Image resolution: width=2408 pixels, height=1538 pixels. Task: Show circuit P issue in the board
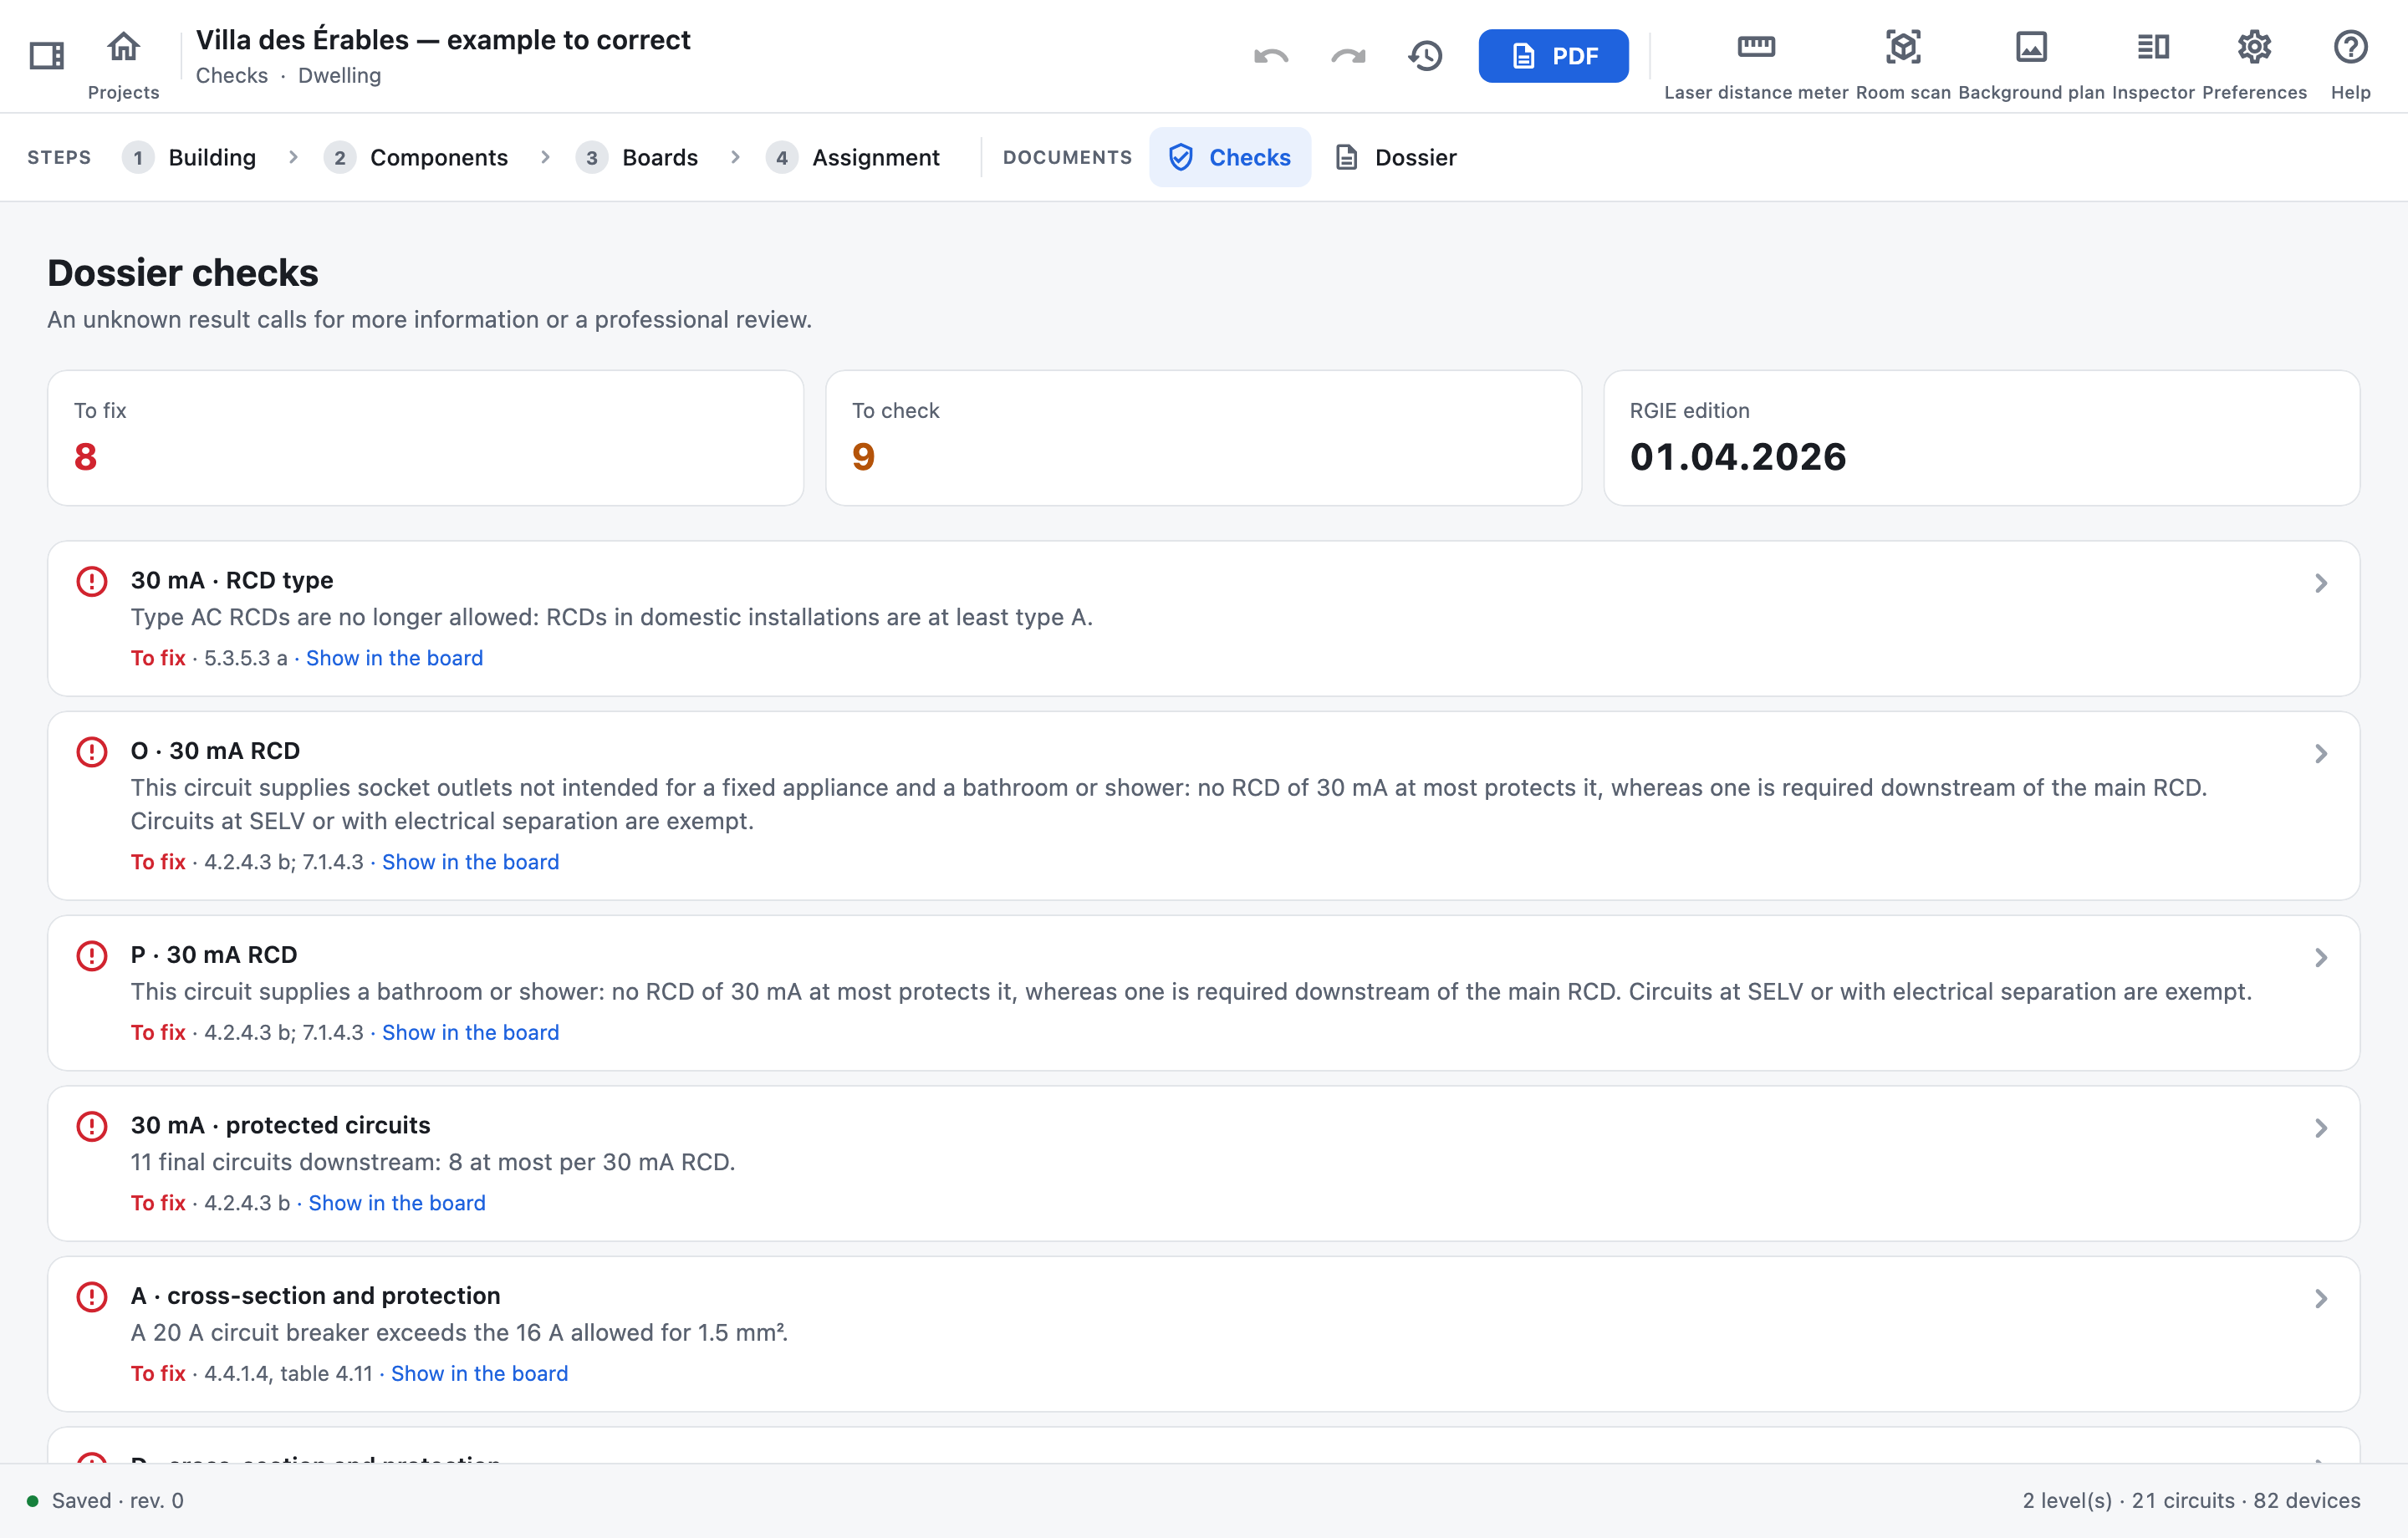470,1032
